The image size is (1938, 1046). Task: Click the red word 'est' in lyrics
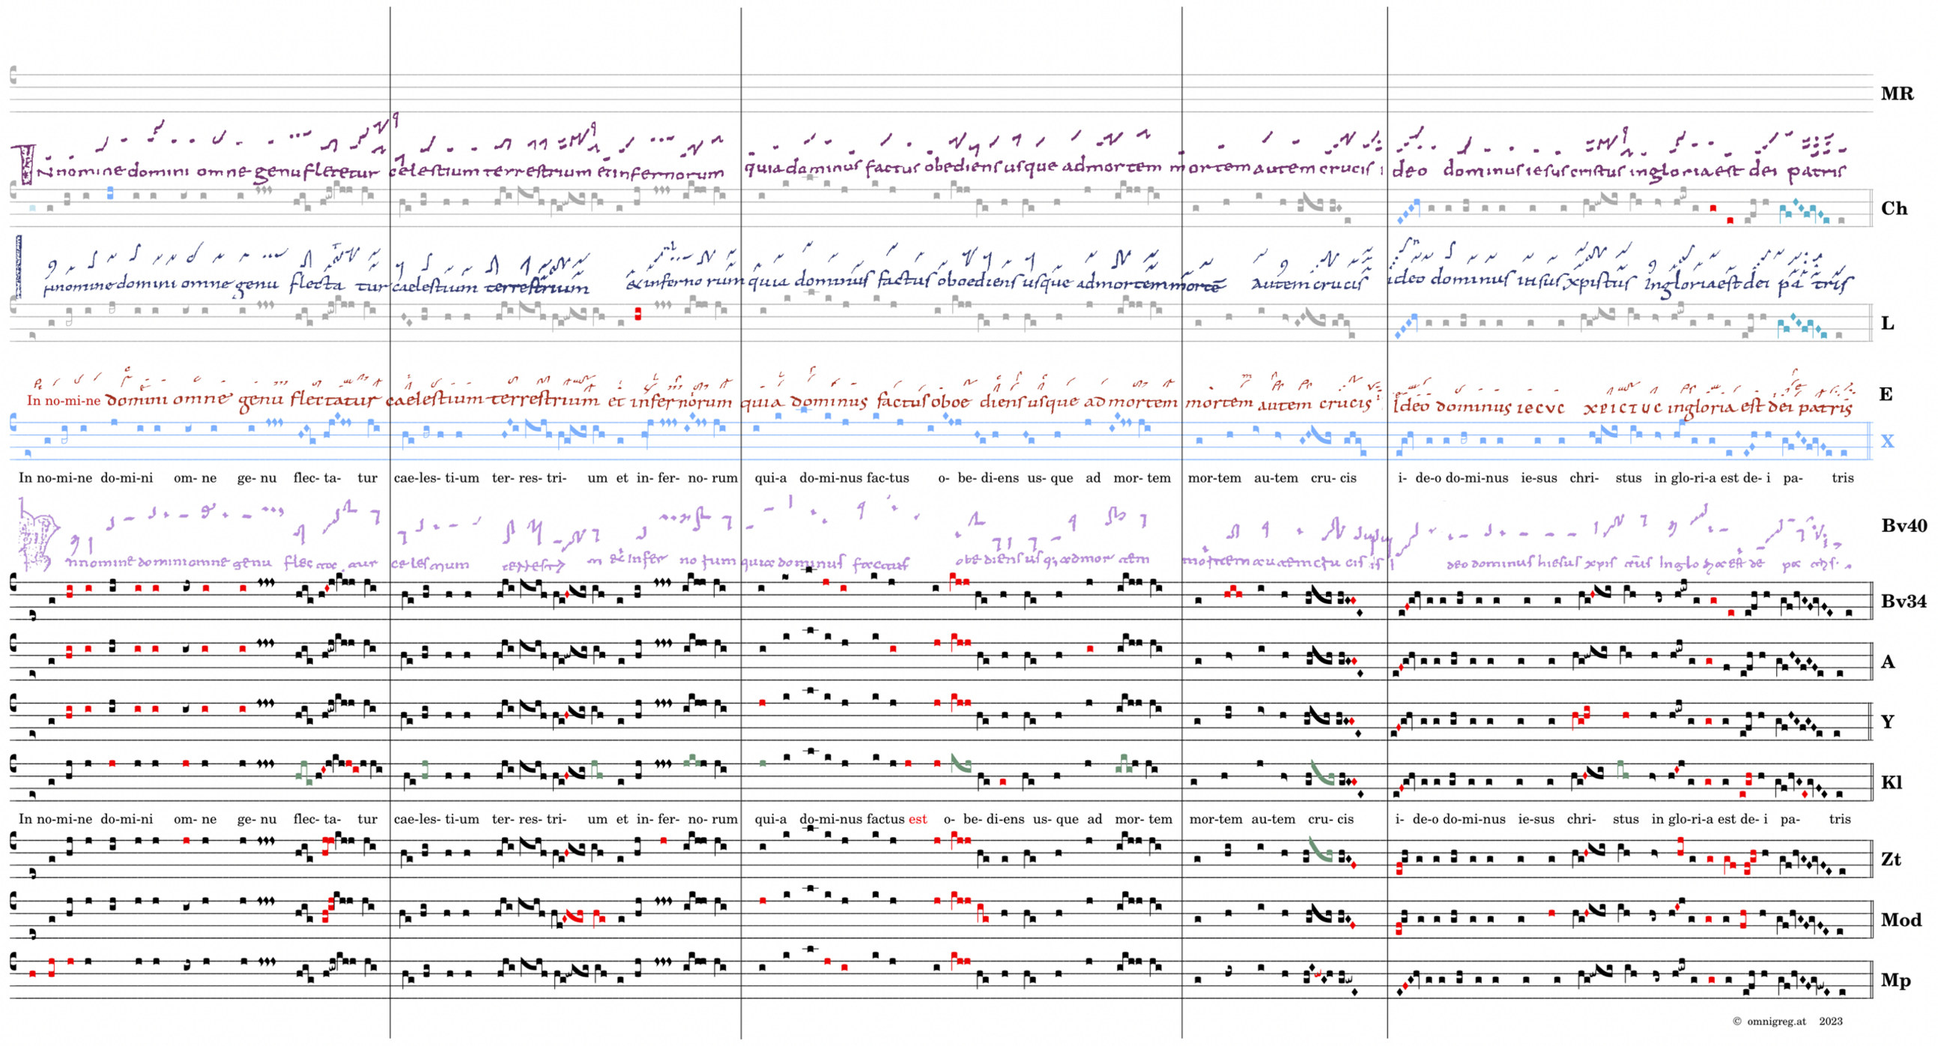(917, 819)
